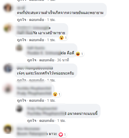
Task: Click the laughing reaction on คือดี reply
Action: (79, 54)
